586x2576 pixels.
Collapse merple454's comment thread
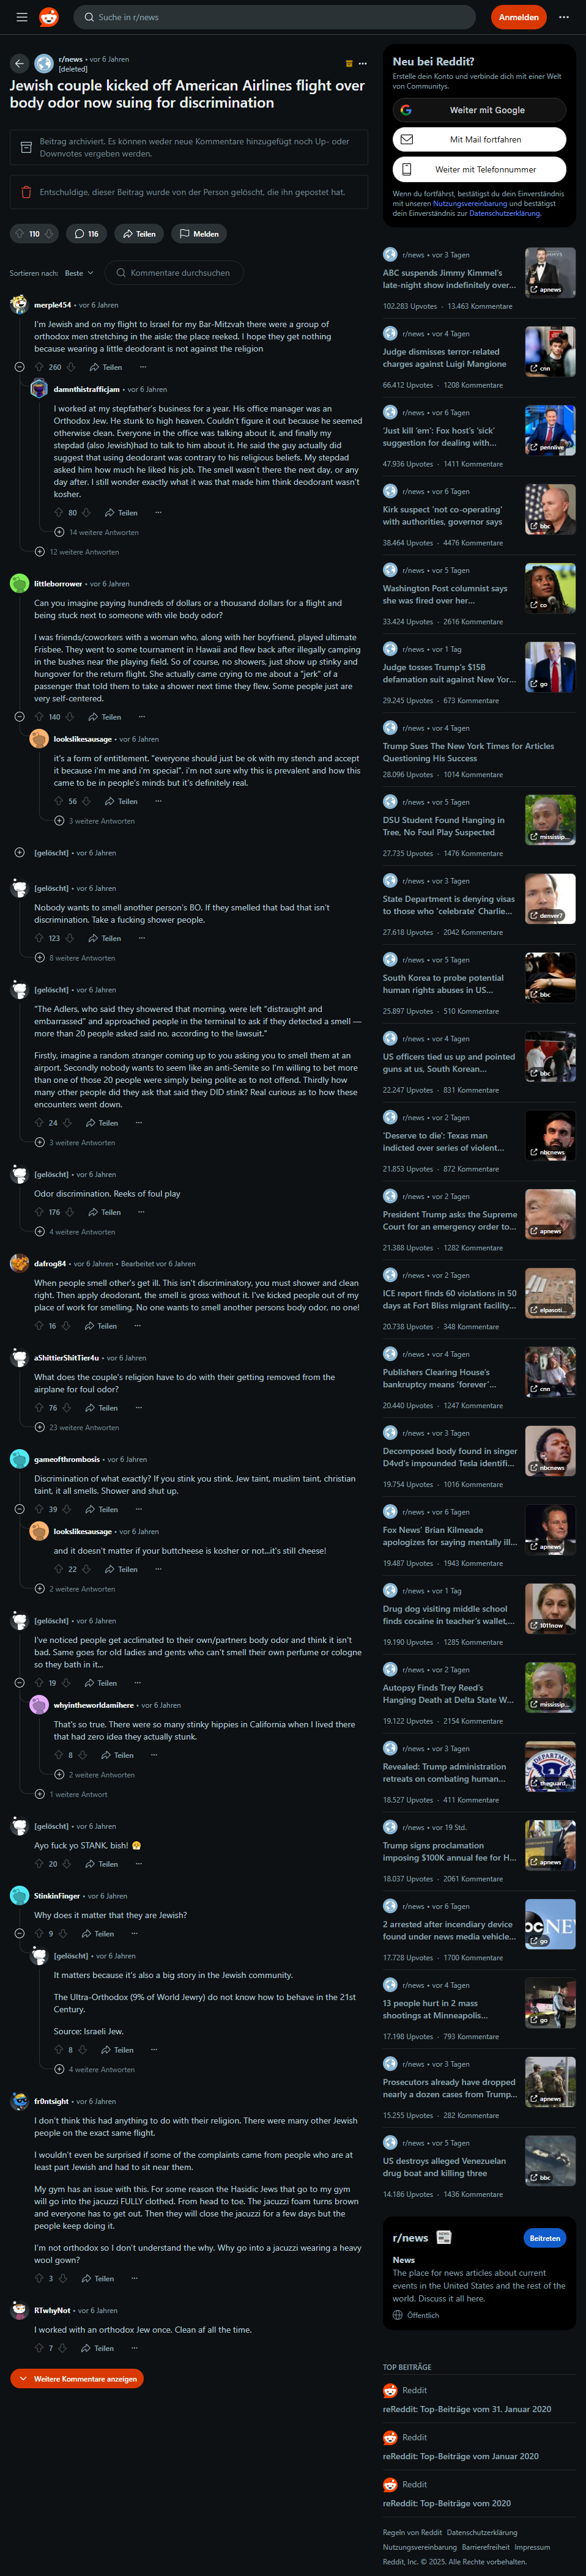(x=19, y=367)
